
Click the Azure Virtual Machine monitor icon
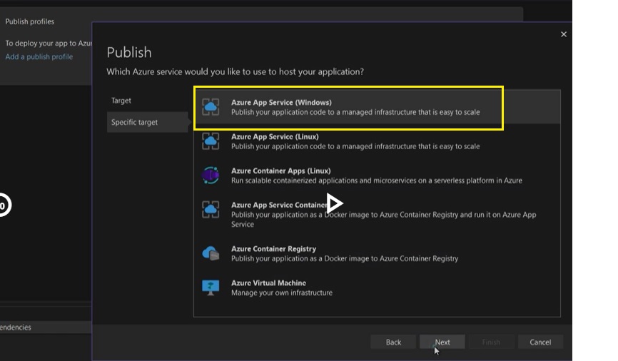(x=211, y=288)
